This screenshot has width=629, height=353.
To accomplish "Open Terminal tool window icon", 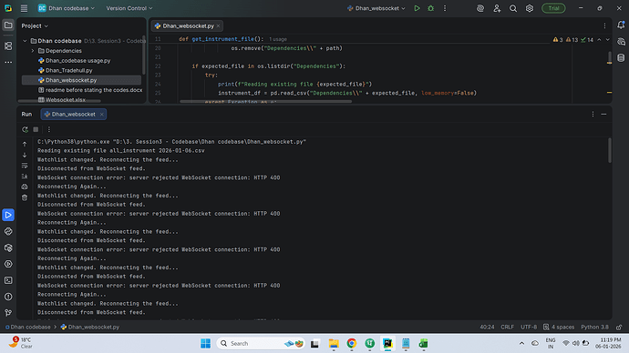I will click(8, 280).
